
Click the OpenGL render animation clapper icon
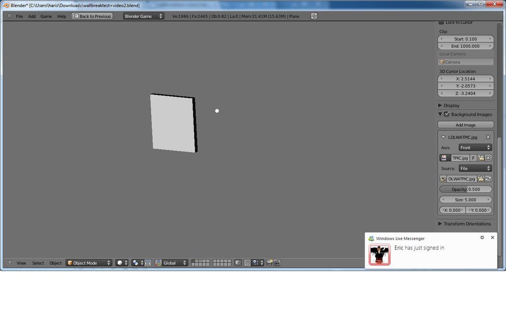click(x=277, y=263)
